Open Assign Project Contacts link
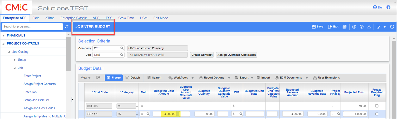397x119 pixels. pos(40,84)
